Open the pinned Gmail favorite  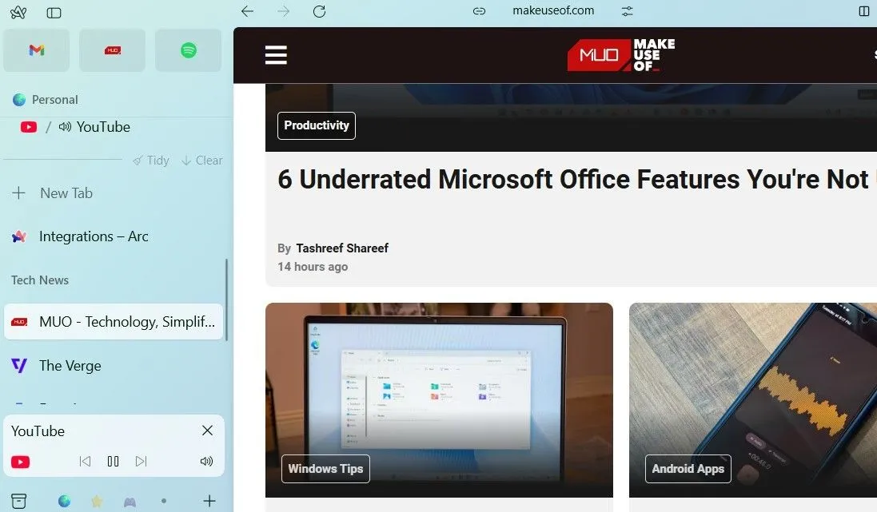click(x=36, y=50)
